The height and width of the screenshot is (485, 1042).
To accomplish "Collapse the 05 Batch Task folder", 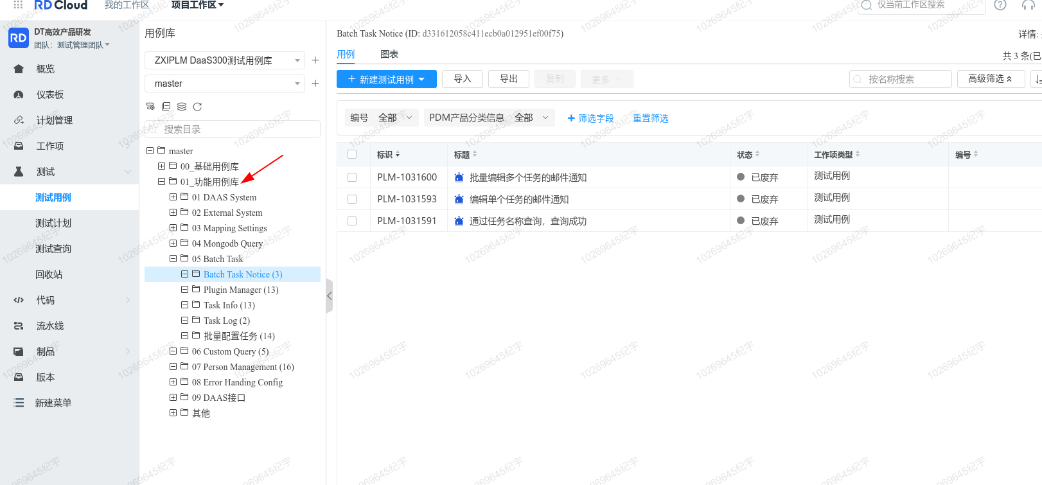I will [x=173, y=259].
